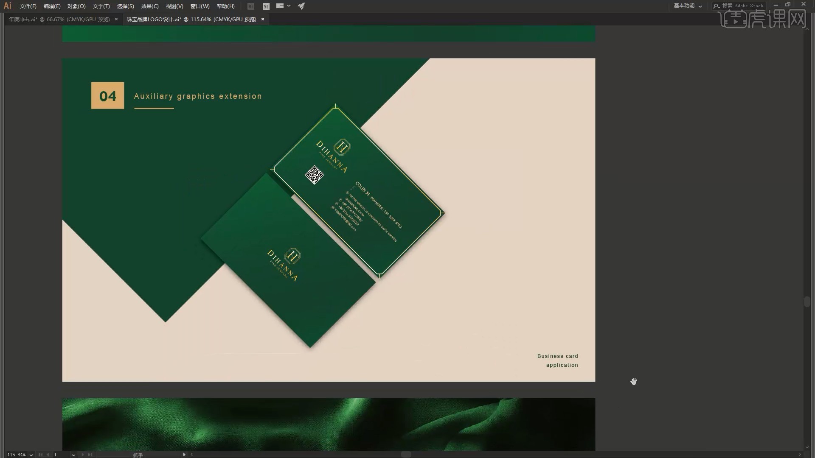
Task: Expand arrange documents dropdown arrow
Action: pyautogui.click(x=289, y=6)
